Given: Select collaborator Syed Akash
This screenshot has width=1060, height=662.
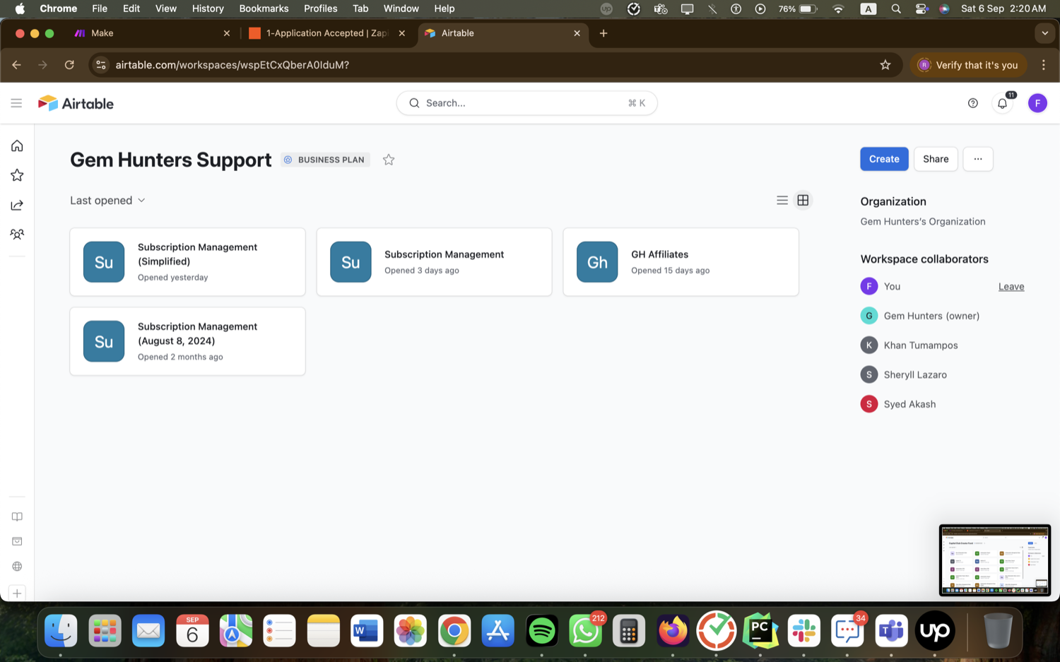Looking at the screenshot, I should (898, 404).
